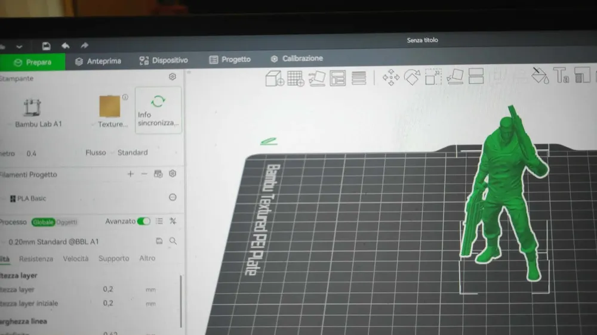Click the Info sincronizza button
The height and width of the screenshot is (335, 597).
point(158,110)
